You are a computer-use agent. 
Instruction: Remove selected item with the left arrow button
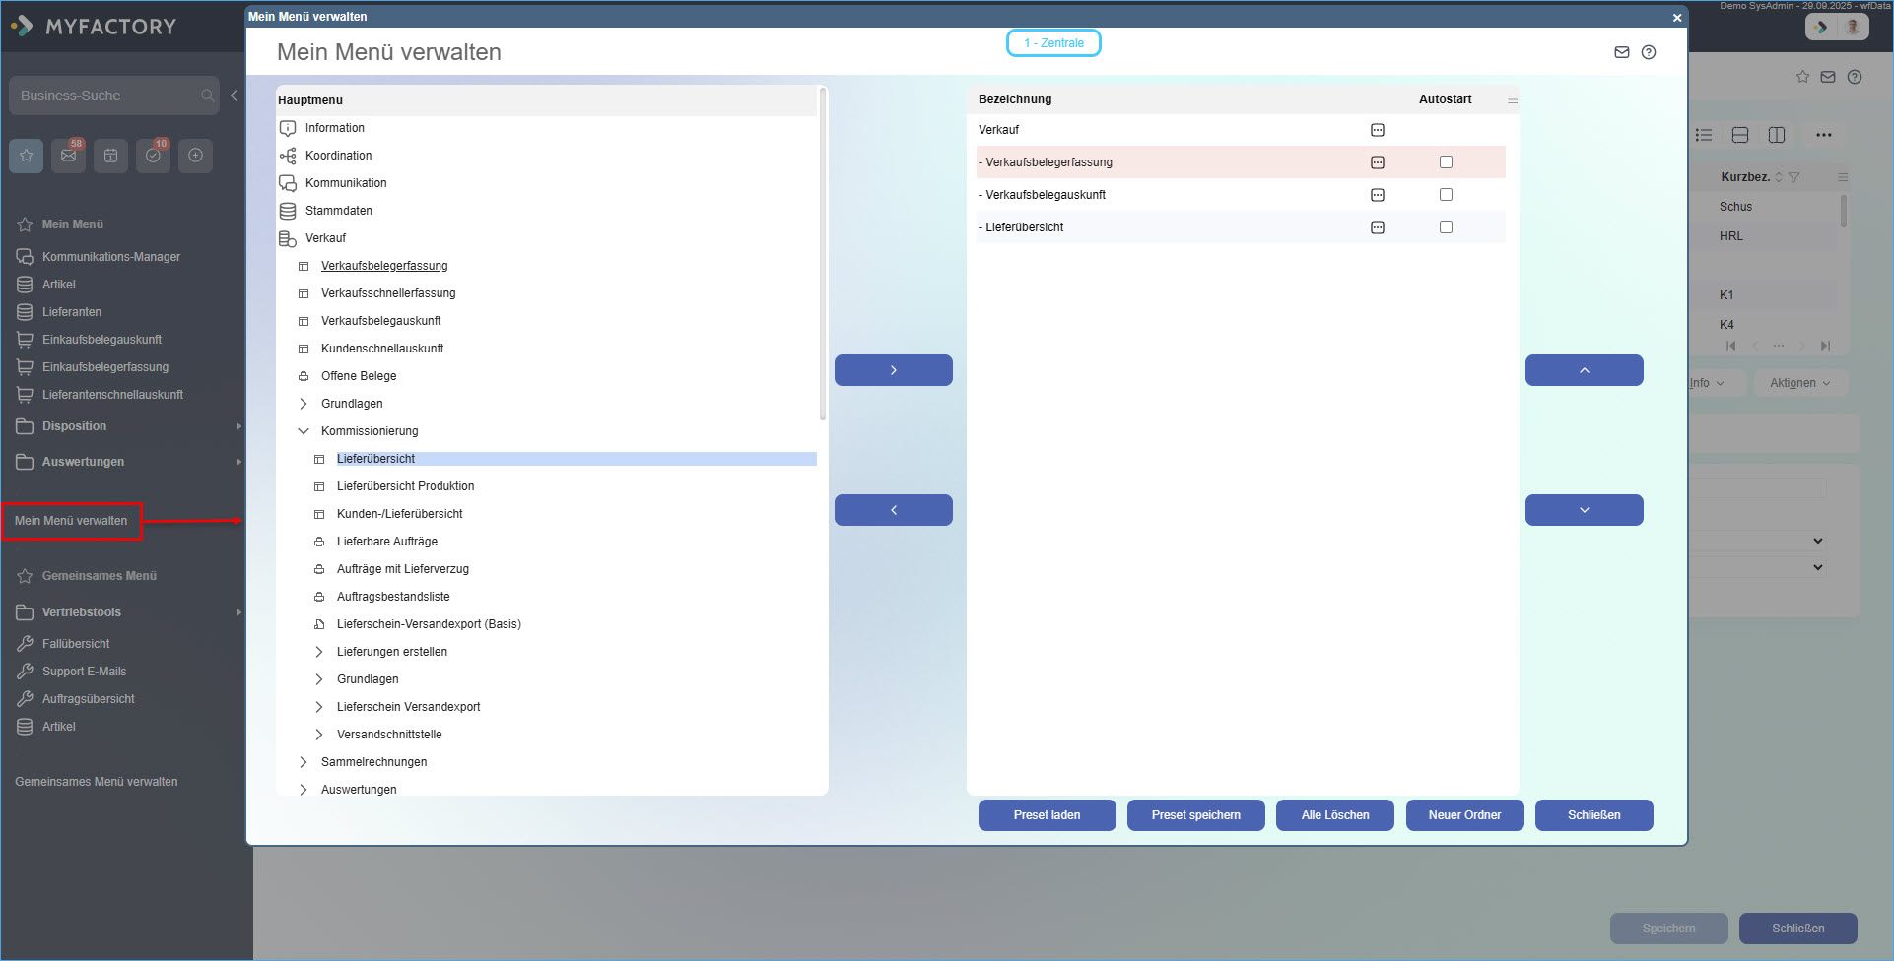(894, 510)
